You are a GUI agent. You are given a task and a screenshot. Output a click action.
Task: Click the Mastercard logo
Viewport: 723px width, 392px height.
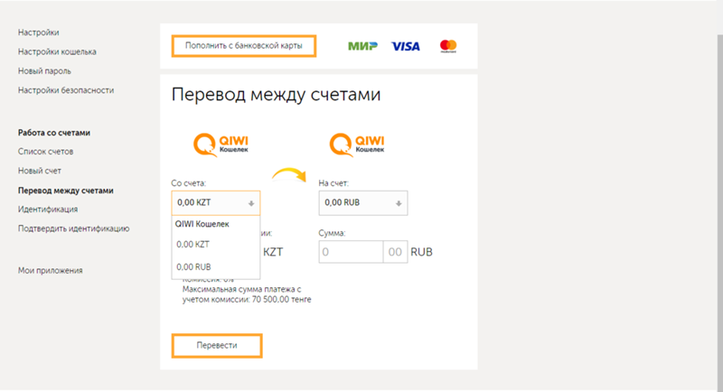point(448,45)
